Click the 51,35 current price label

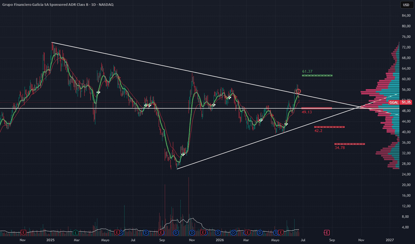pyautogui.click(x=406, y=102)
